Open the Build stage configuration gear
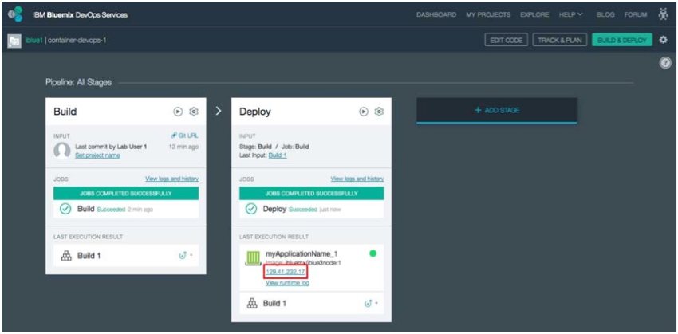Viewport: 678px width, 334px height. [194, 112]
